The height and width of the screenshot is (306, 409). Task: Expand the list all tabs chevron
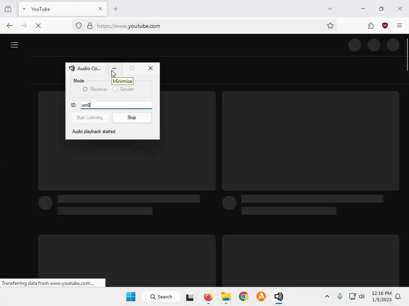(330, 9)
